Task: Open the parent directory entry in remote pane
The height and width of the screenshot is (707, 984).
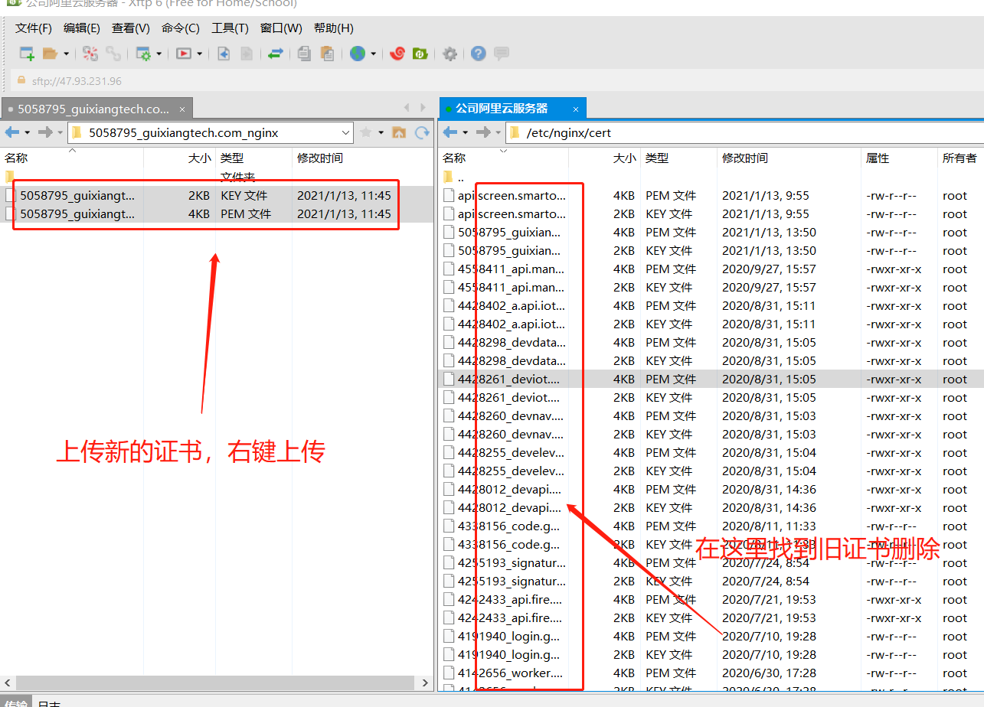Action: (459, 177)
